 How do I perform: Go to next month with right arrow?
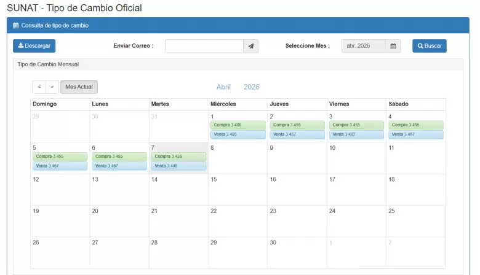[52, 87]
